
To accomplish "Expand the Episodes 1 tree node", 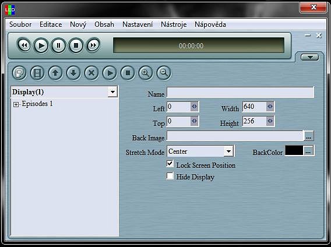I will [16, 104].
